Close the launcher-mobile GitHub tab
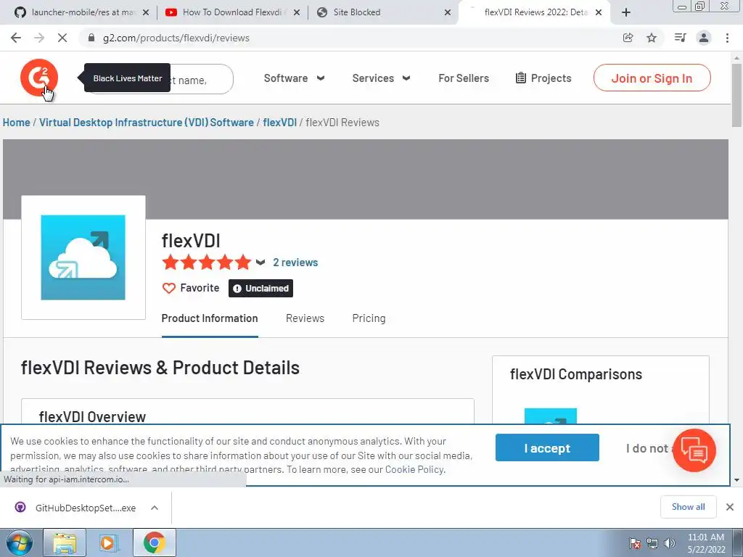 click(146, 12)
